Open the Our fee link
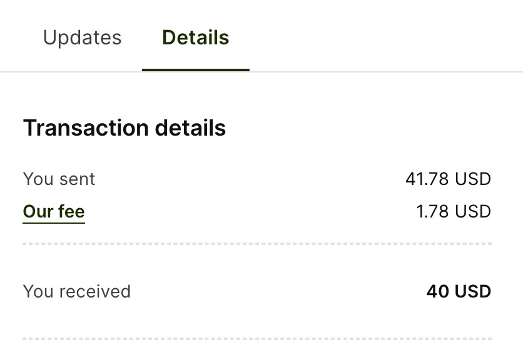 coord(54,211)
